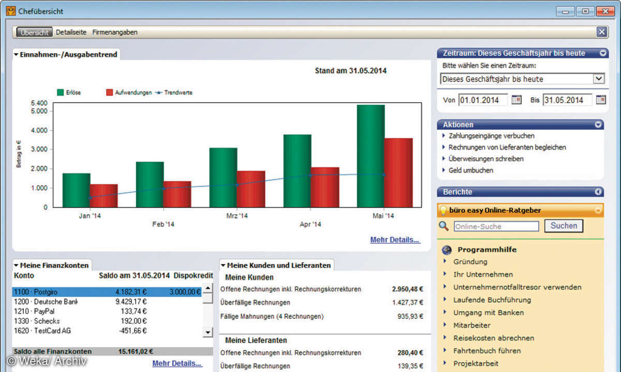This screenshot has width=621, height=372.
Task: Open the Zeitraum selection dropdown
Action: point(599,79)
